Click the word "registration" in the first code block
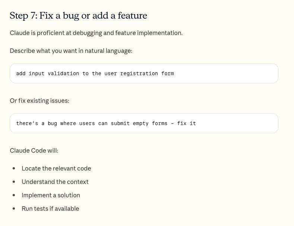This screenshot has height=226, width=294. tap(139, 73)
